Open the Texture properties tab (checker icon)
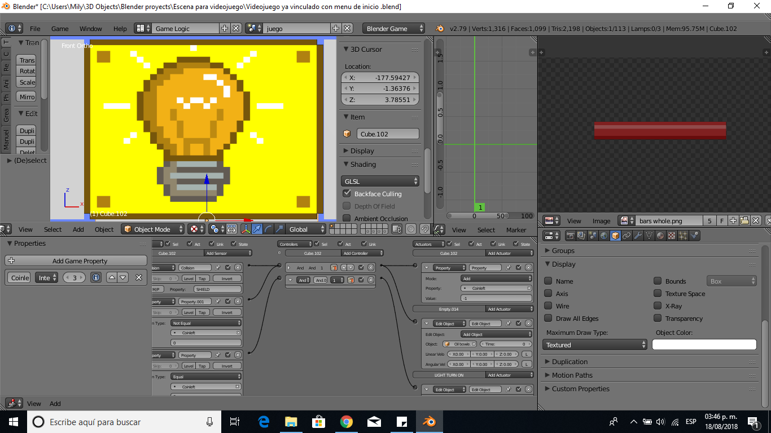771x433 pixels. pos(671,236)
